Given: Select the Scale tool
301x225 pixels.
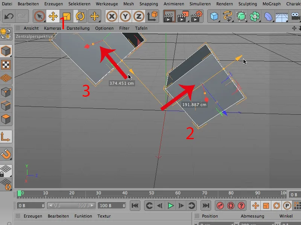Looking at the screenshot, I should coord(67,16).
